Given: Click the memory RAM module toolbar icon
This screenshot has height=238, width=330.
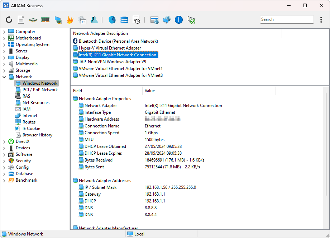Looking at the screenshot, I should click(x=45, y=20).
